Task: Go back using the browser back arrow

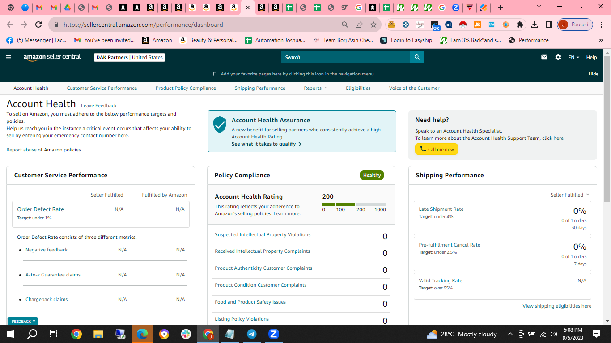Action: [x=10, y=25]
